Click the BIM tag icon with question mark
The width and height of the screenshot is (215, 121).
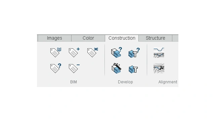[x=56, y=68]
